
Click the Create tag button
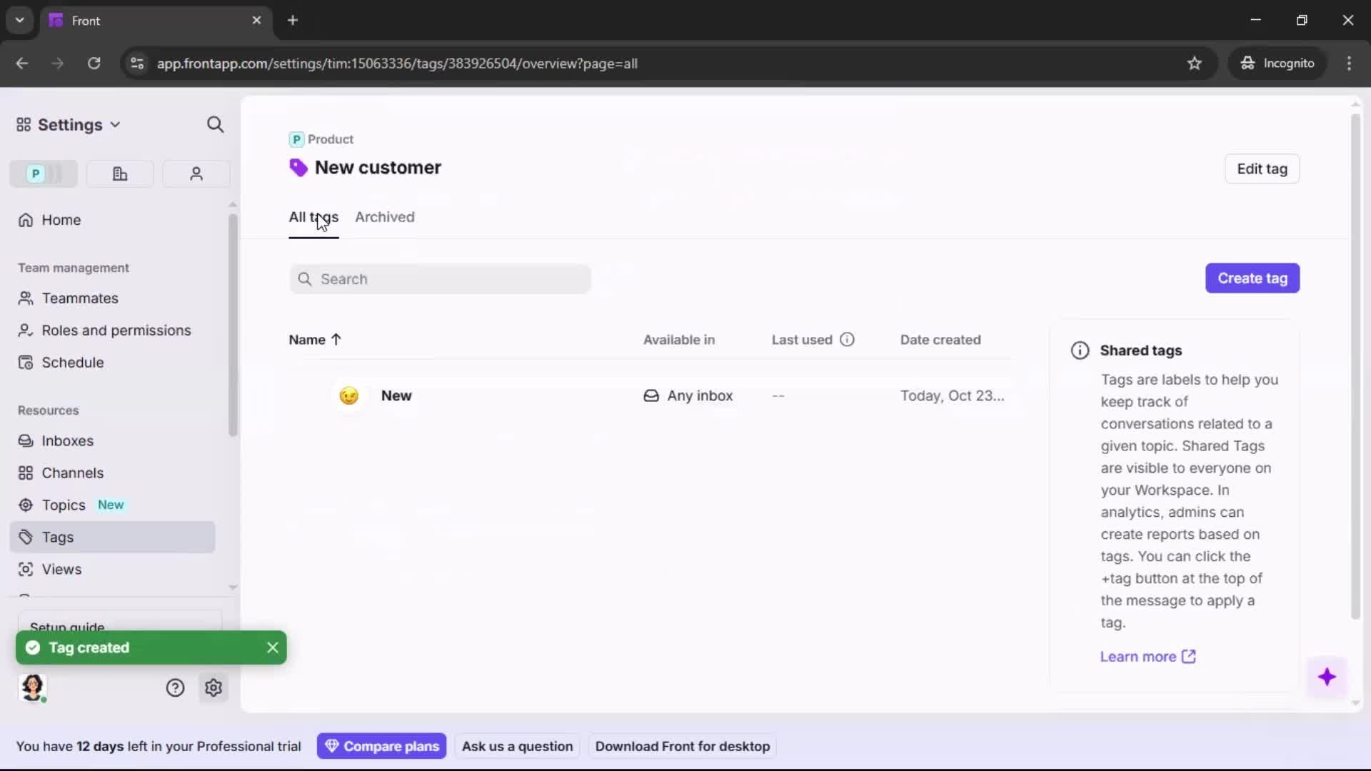[1252, 278]
